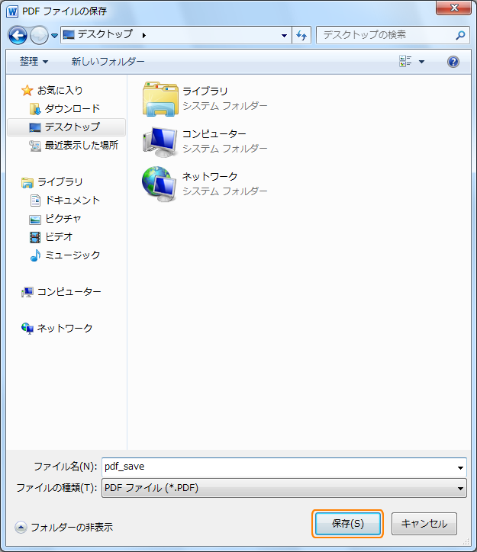Image resolution: width=477 pixels, height=552 pixels.
Task: Click 新しいフォルダー in the toolbar
Action: point(108,62)
